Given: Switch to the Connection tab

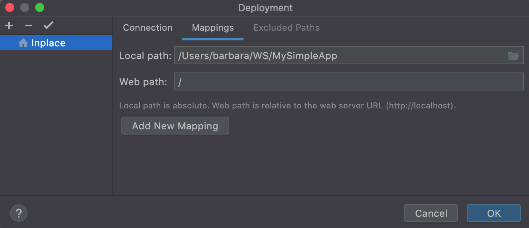Looking at the screenshot, I should tap(147, 27).
